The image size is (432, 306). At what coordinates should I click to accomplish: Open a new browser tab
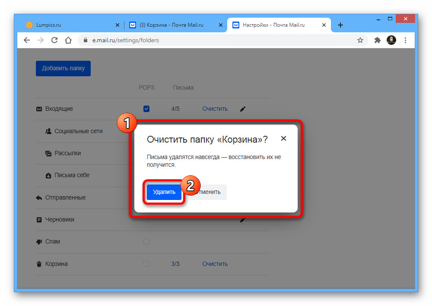340,25
